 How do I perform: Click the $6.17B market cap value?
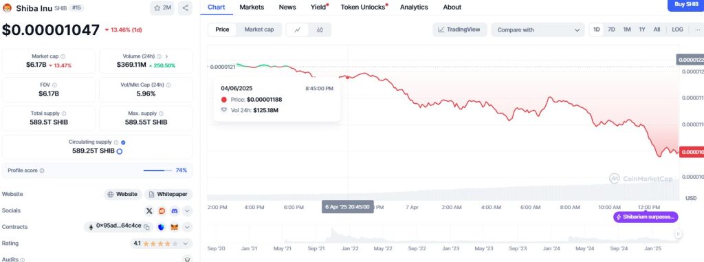(x=36, y=65)
